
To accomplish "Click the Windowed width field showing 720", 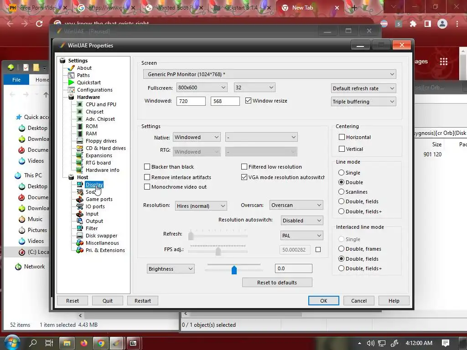I will 191,101.
